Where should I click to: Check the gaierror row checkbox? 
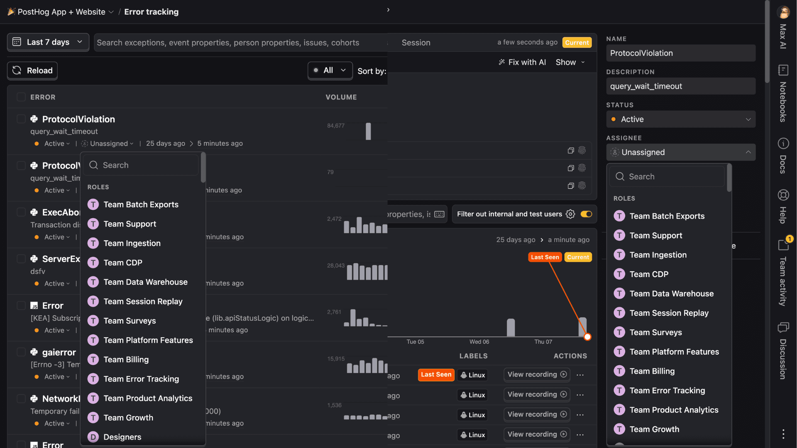[21, 352]
